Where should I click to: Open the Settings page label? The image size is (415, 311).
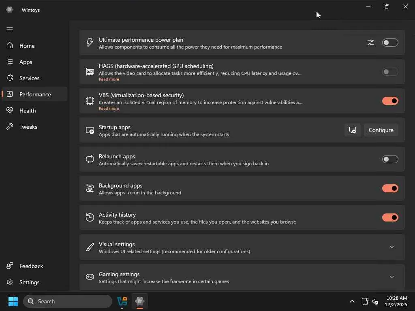[x=29, y=282]
